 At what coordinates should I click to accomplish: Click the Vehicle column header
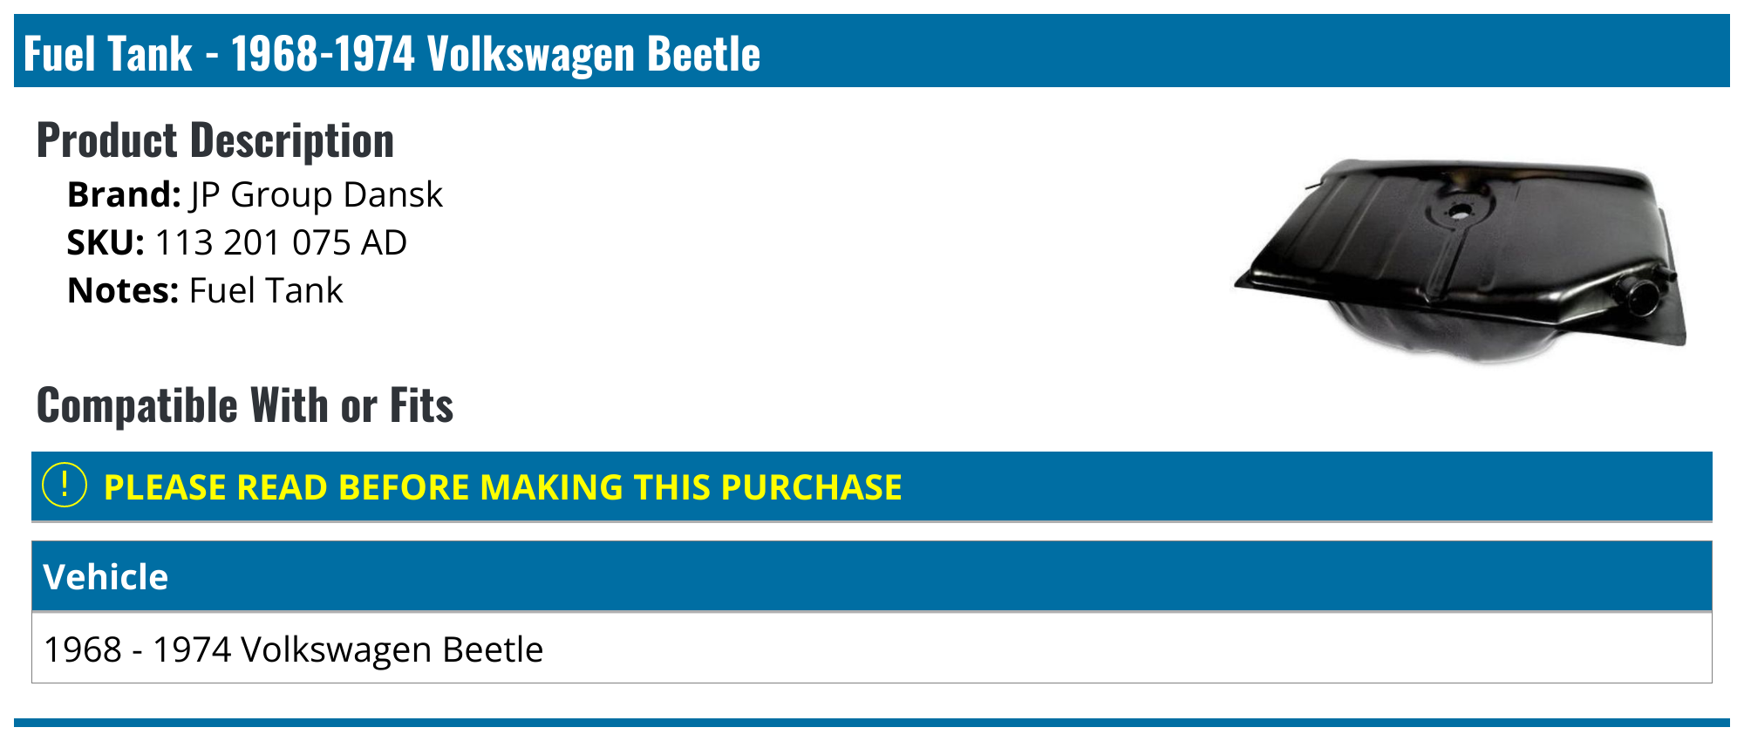click(106, 577)
